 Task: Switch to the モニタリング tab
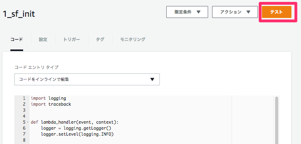133,39
